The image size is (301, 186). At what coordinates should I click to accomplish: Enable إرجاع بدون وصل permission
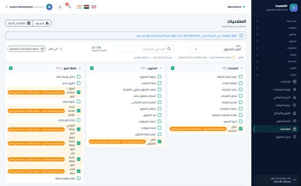(79, 120)
